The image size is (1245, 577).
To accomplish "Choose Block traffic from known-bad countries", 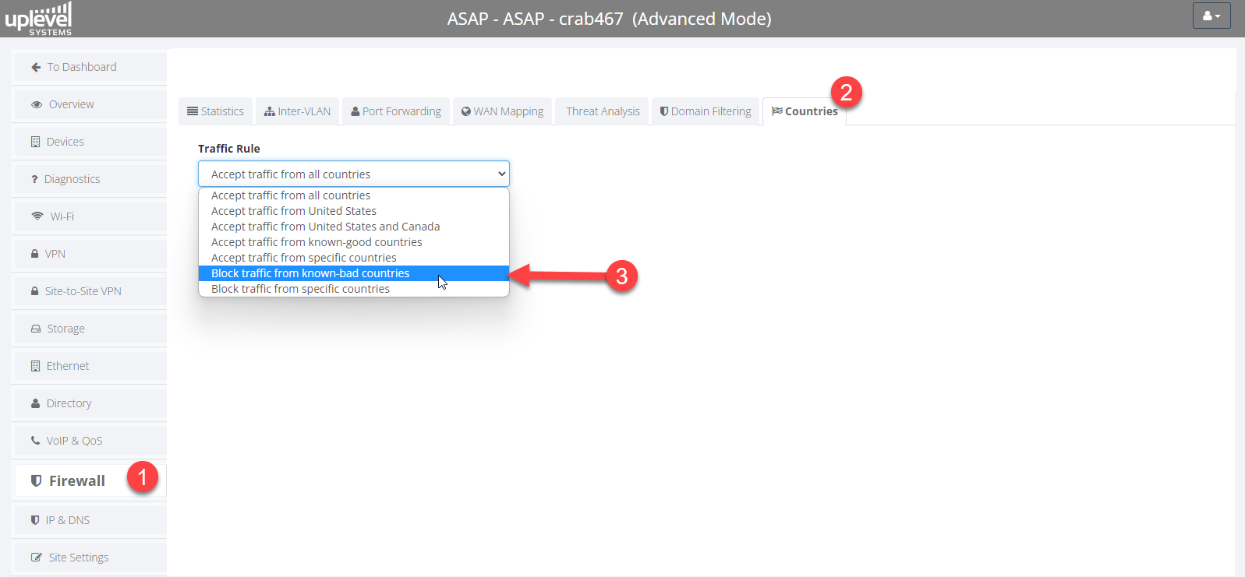I will (354, 273).
